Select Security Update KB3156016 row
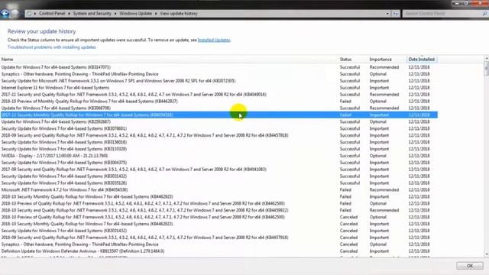Viewport: 489px width, 275px height. (219, 142)
